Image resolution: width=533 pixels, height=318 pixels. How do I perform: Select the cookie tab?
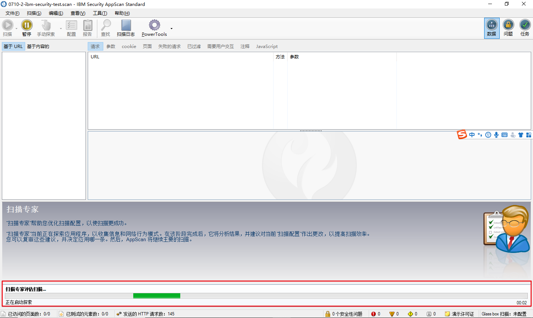pyautogui.click(x=129, y=47)
